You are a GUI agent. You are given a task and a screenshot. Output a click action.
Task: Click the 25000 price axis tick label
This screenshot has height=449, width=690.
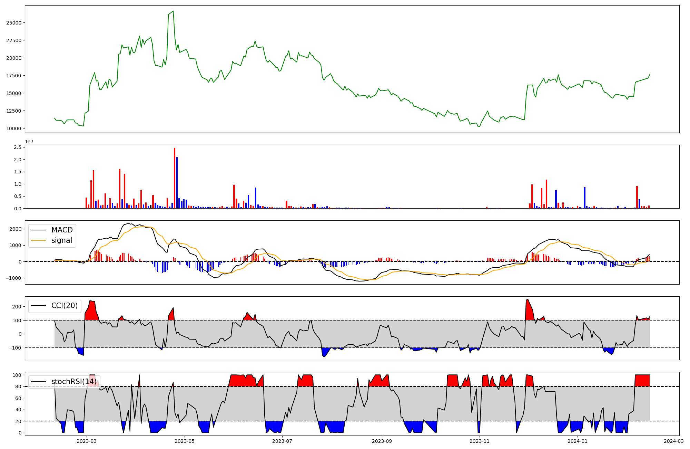point(14,23)
